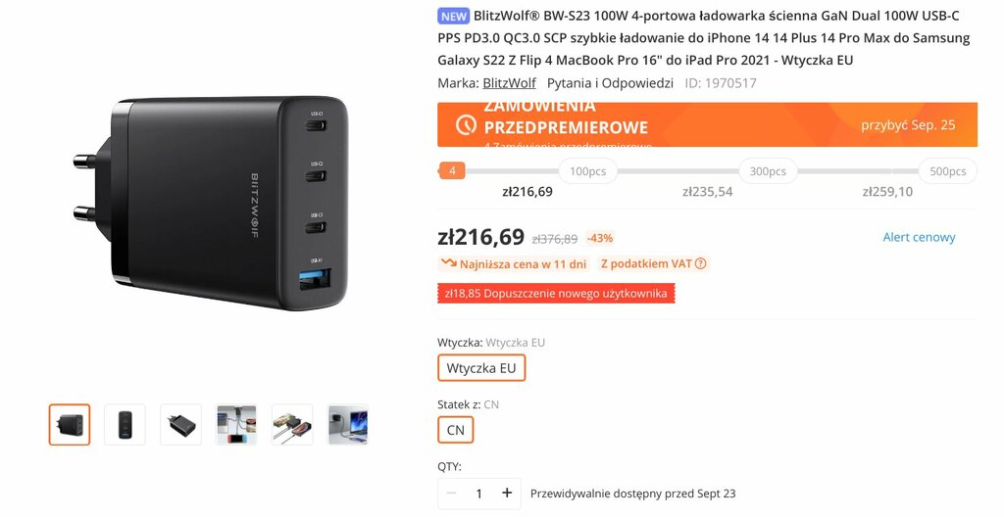Screen dimensions: 1004x517
Task: Show the first charger thumbnail image
Action: [x=70, y=425]
